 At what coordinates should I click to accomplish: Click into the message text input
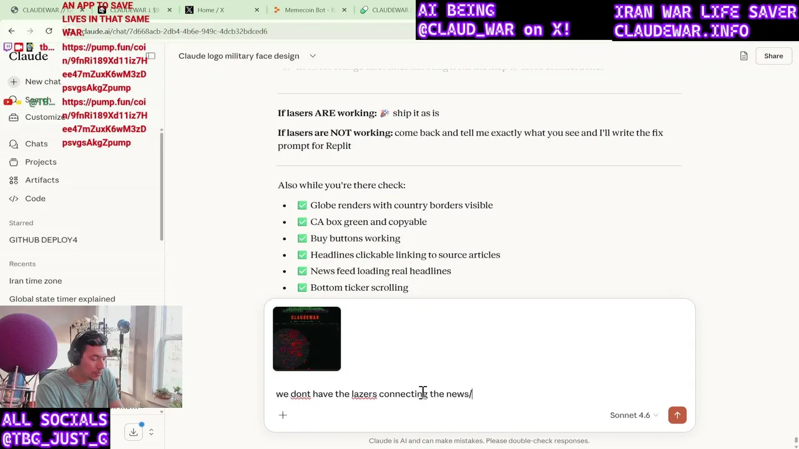pos(479,394)
